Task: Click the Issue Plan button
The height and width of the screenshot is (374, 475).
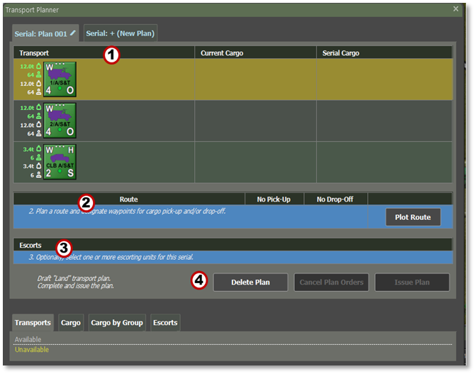Action: 412,282
